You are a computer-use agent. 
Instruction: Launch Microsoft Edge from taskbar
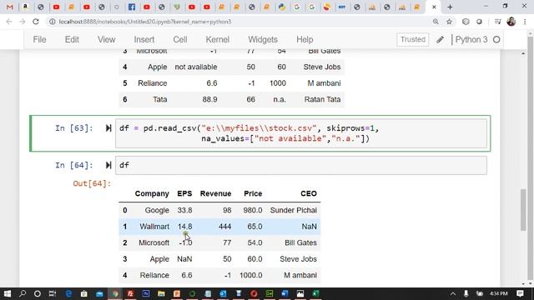pyautogui.click(x=68, y=293)
